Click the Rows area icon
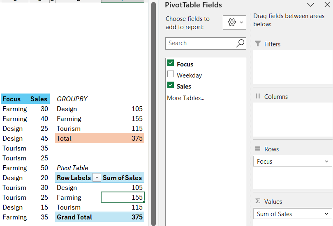This screenshot has height=226, width=333. 258,149
